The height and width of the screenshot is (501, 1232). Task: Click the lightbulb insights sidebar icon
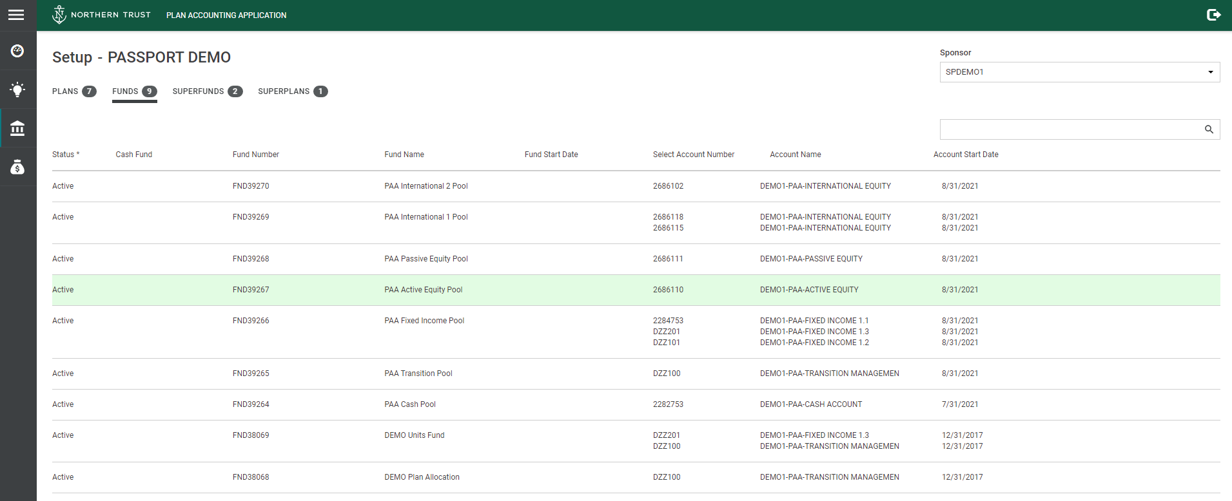17,90
